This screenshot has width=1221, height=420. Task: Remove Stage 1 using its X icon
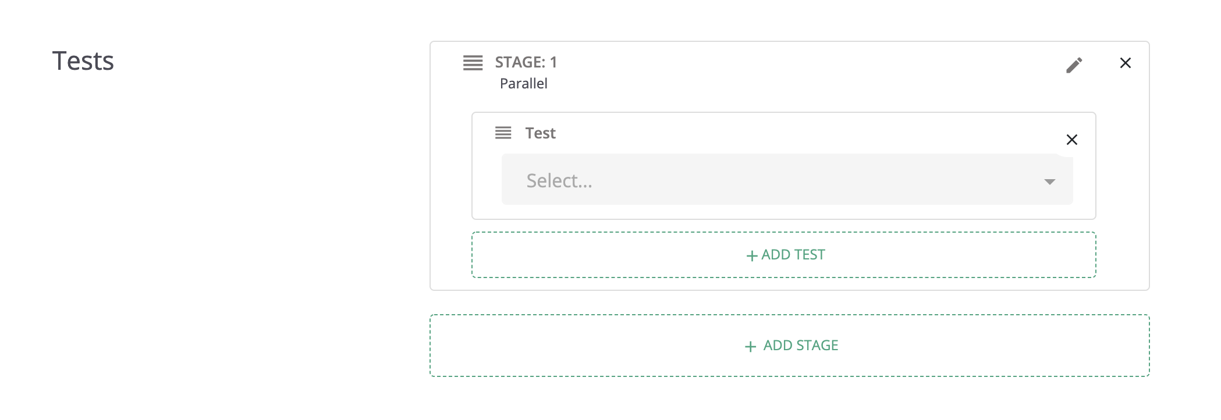(1125, 63)
